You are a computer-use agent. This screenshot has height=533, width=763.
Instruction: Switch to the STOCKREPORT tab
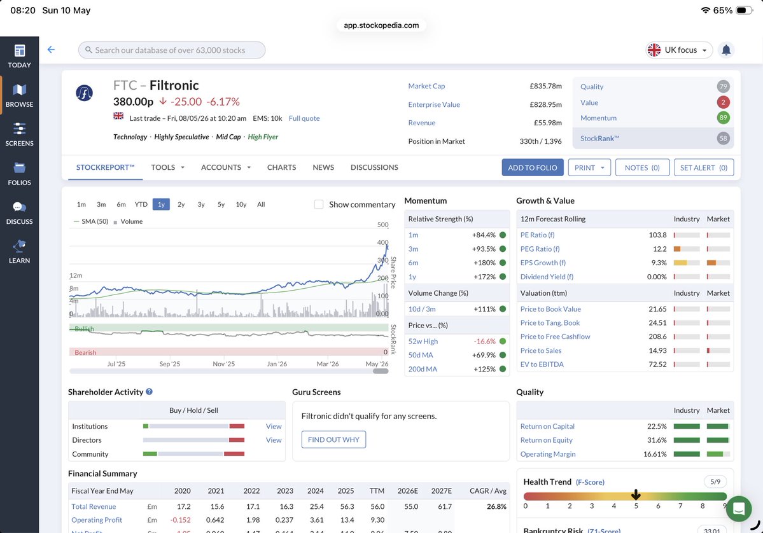(x=105, y=167)
